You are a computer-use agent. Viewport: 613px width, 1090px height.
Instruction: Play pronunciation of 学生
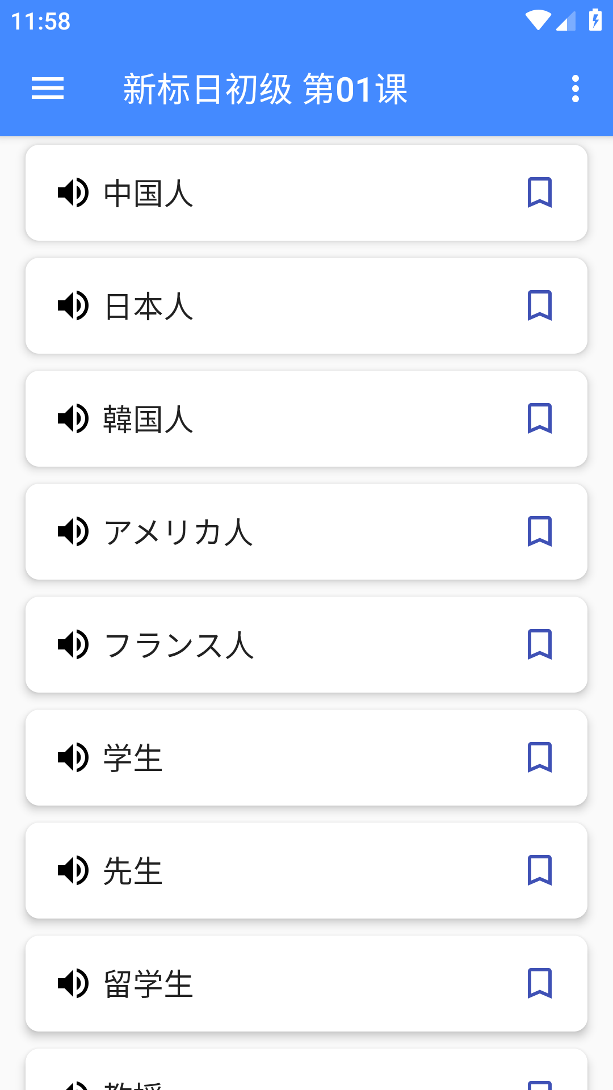(73, 757)
